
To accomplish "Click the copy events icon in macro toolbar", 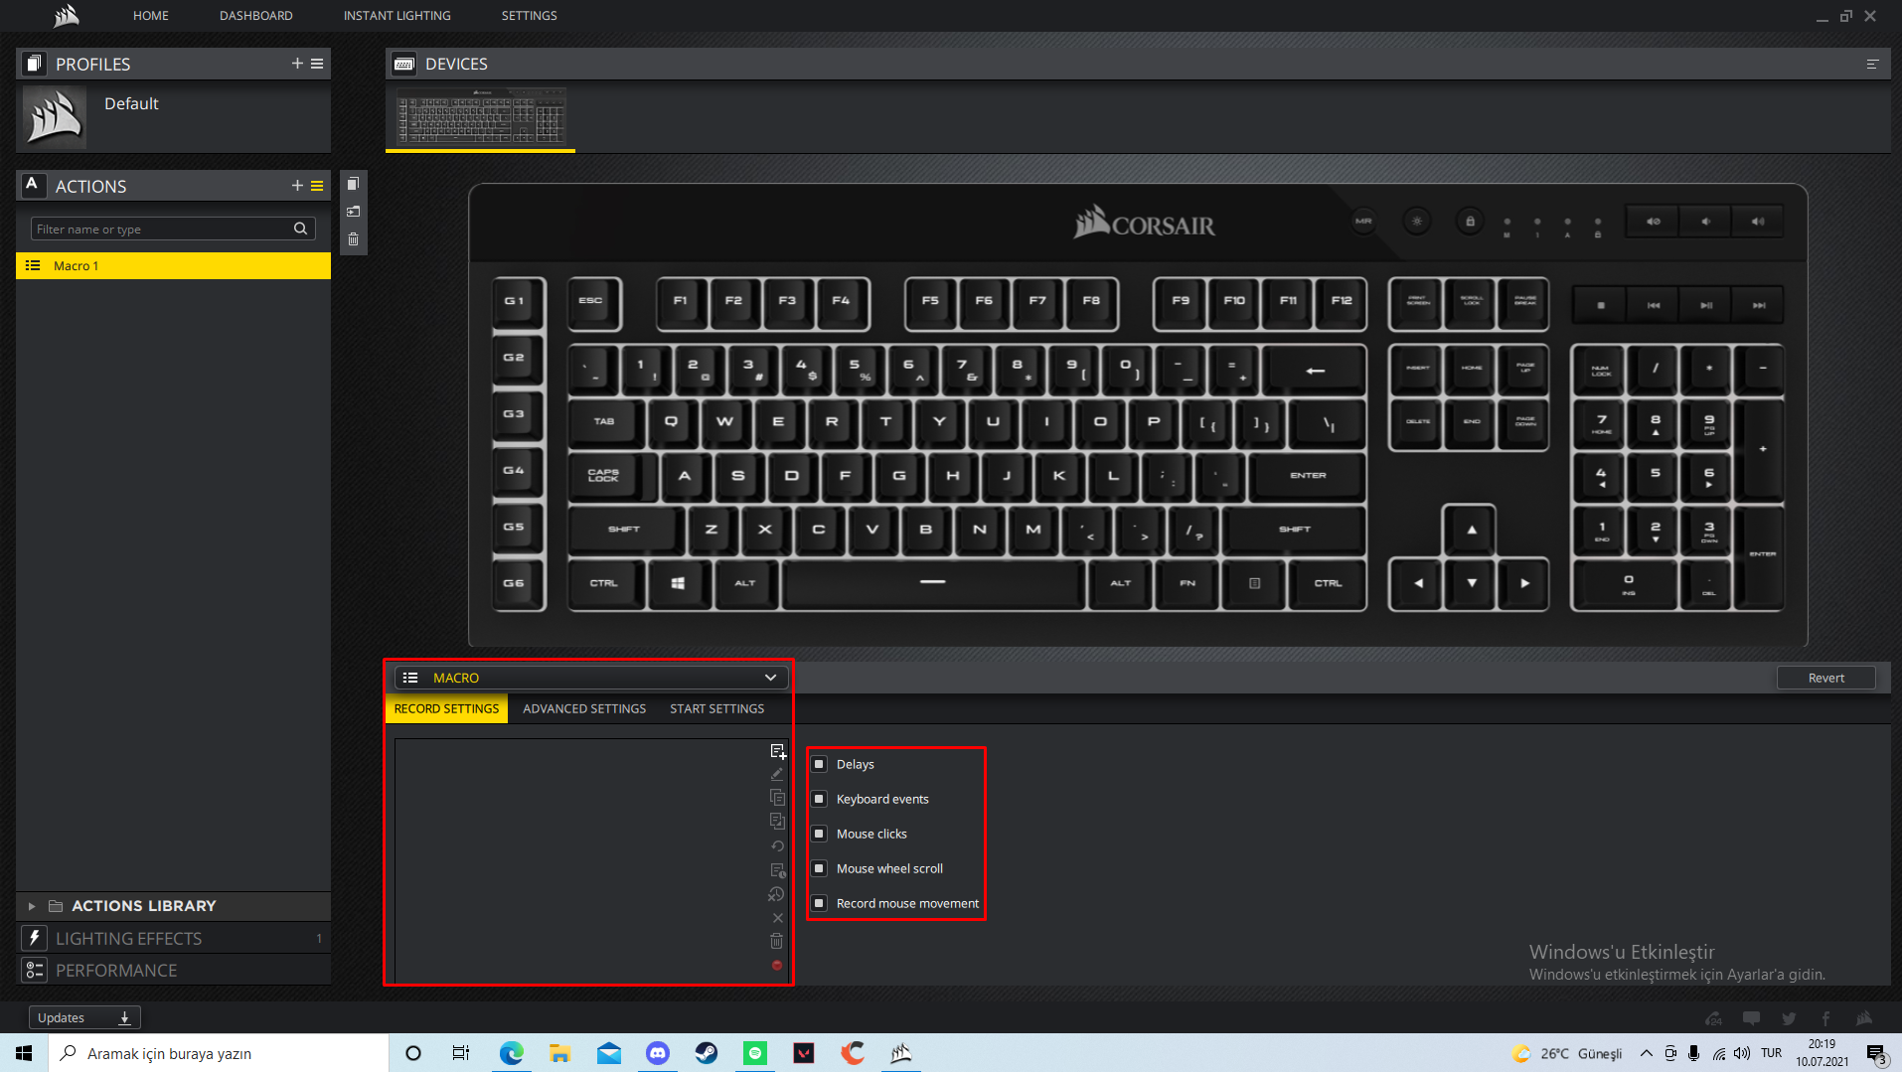I will (x=777, y=798).
